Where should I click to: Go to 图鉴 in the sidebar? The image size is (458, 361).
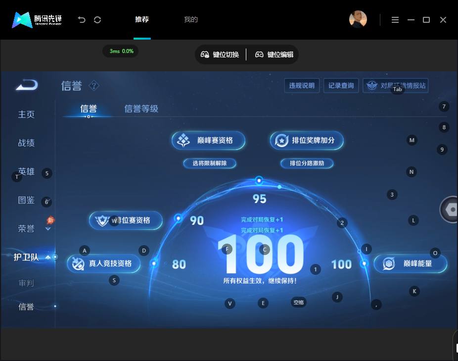[x=26, y=200]
